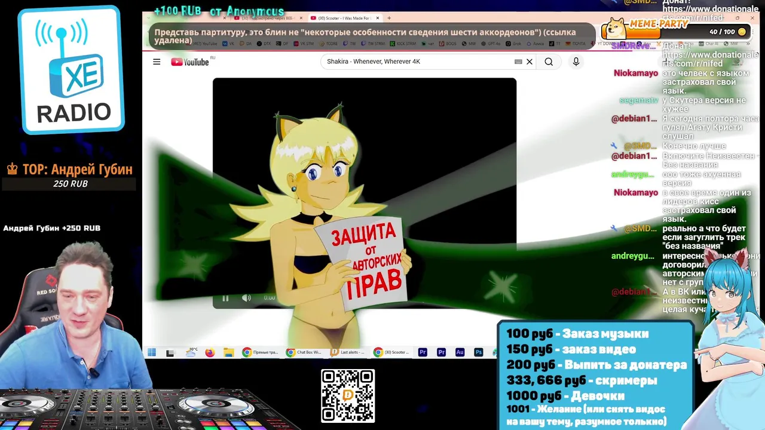765x430 pixels.
Task: Open the YouTube bookmark in bookmarks bar
Action: [x=202, y=43]
